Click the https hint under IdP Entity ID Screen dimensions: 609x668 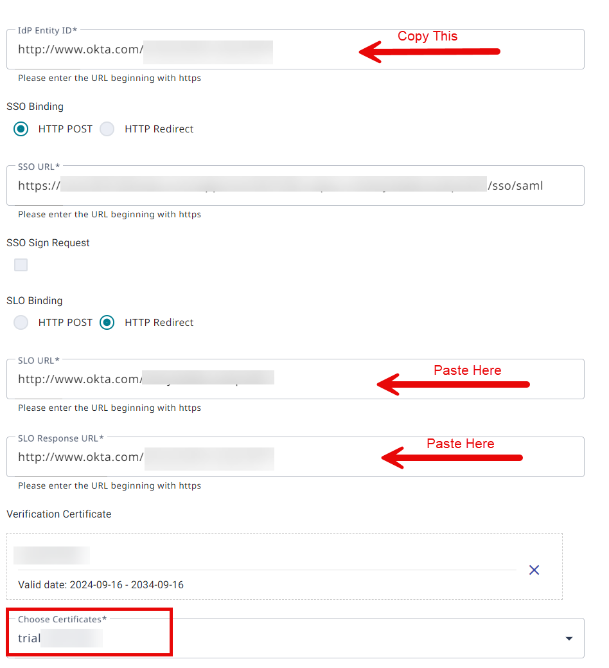tap(109, 78)
